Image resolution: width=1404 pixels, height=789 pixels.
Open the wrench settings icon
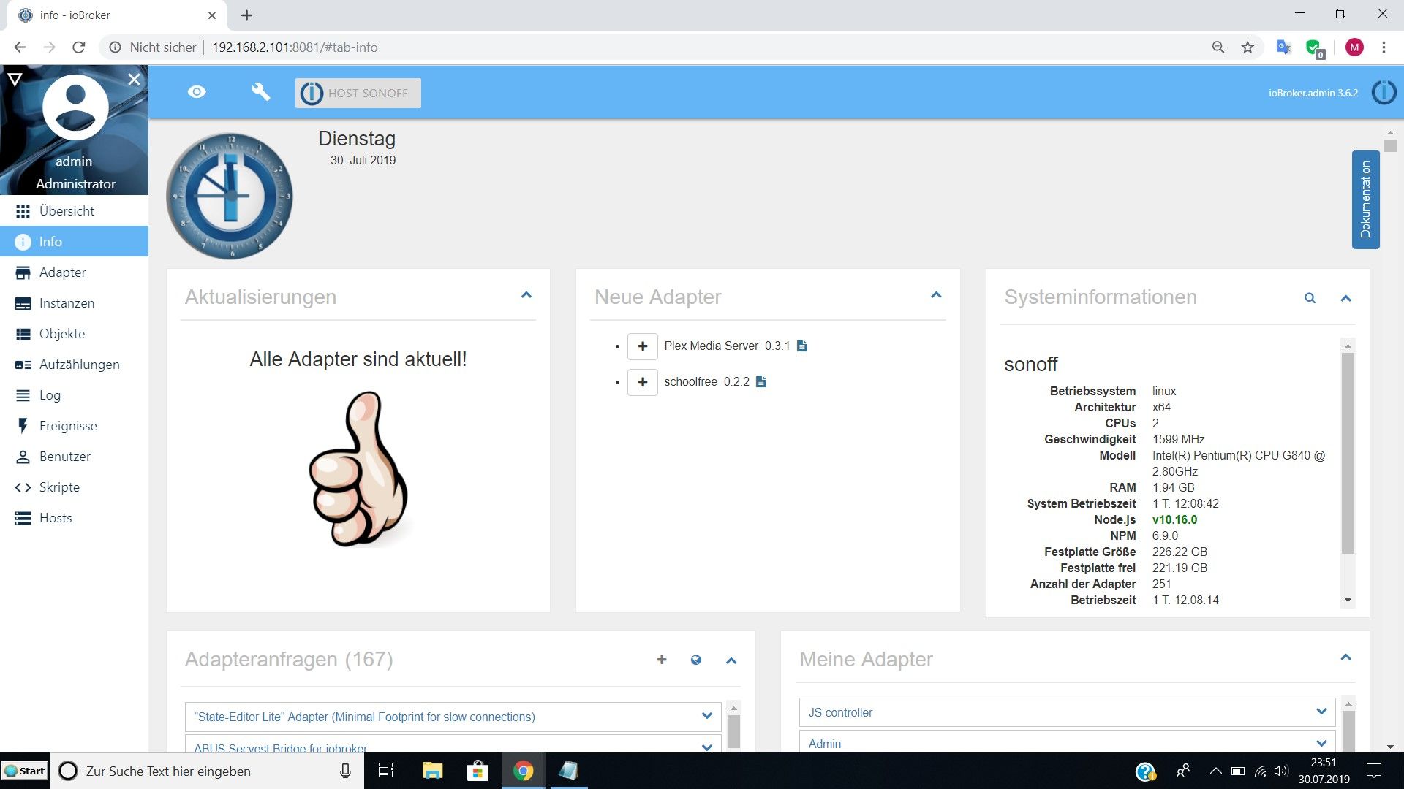[260, 92]
